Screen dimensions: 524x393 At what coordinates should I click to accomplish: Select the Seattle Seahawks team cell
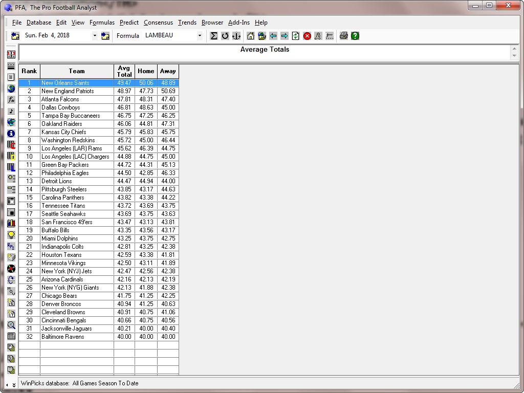coord(77,214)
